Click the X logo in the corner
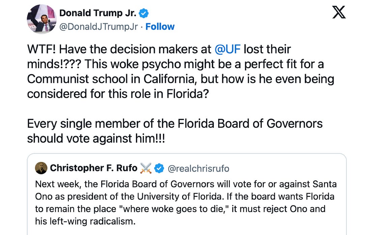 339,13
